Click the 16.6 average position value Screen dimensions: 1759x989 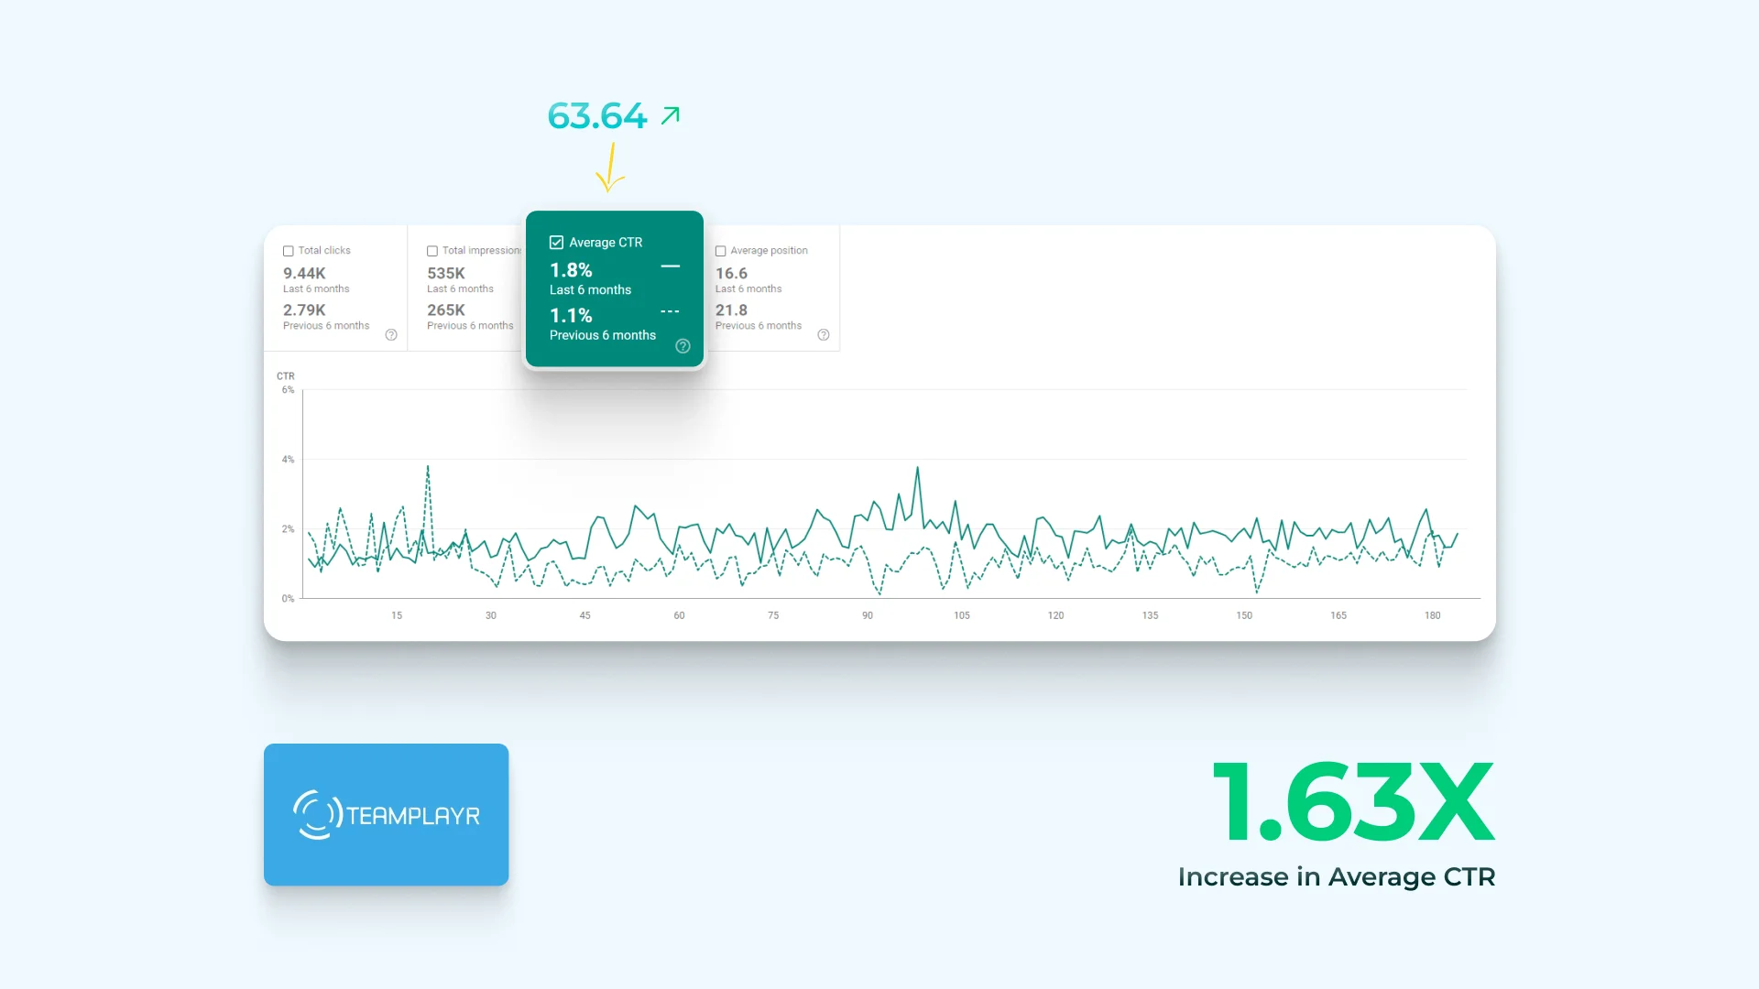click(731, 273)
